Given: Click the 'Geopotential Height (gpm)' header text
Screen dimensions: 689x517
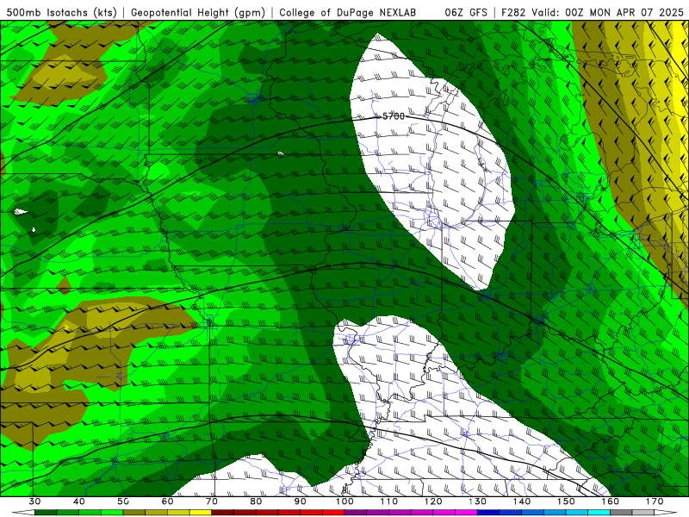Looking at the screenshot, I should [198, 12].
